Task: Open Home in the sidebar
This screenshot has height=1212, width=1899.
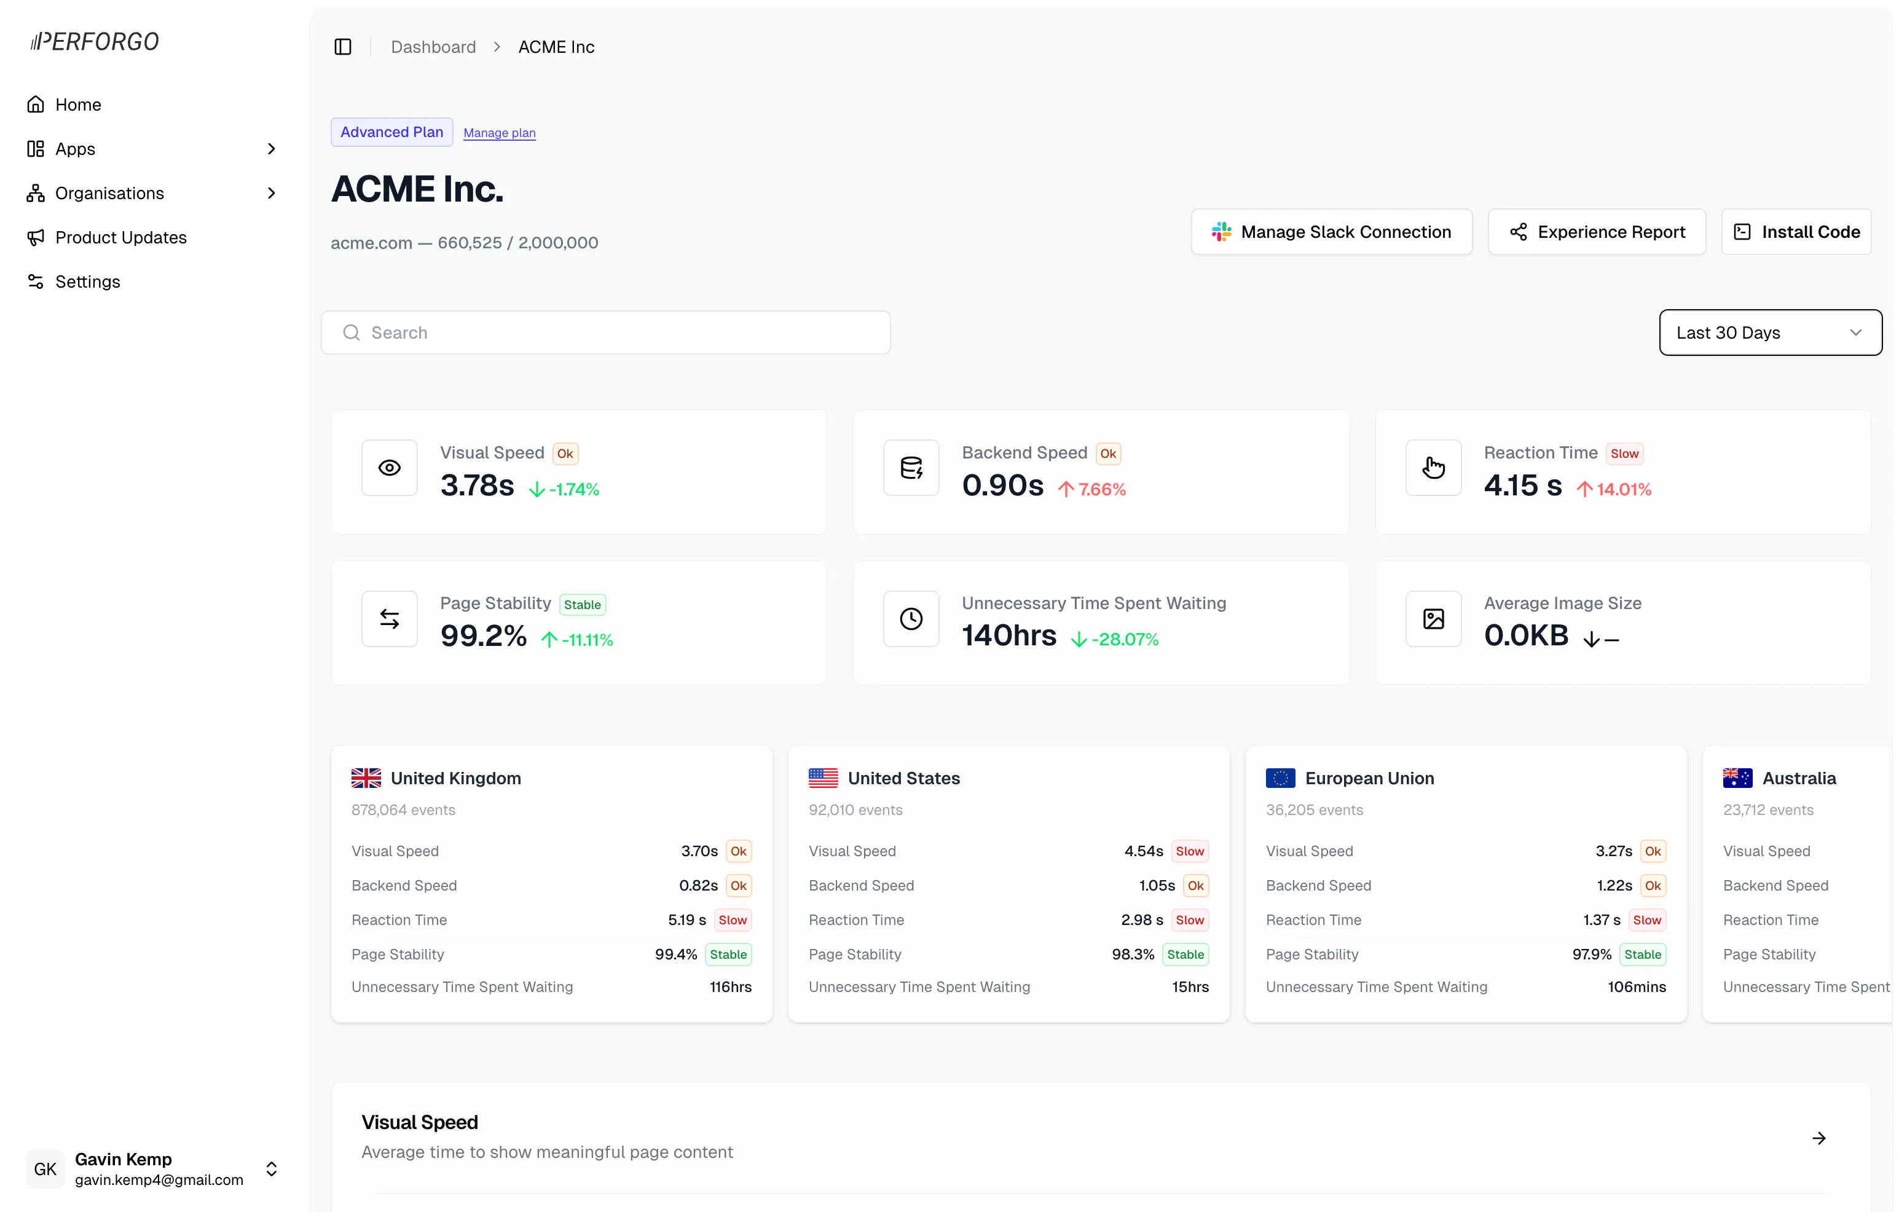Action: point(155,105)
